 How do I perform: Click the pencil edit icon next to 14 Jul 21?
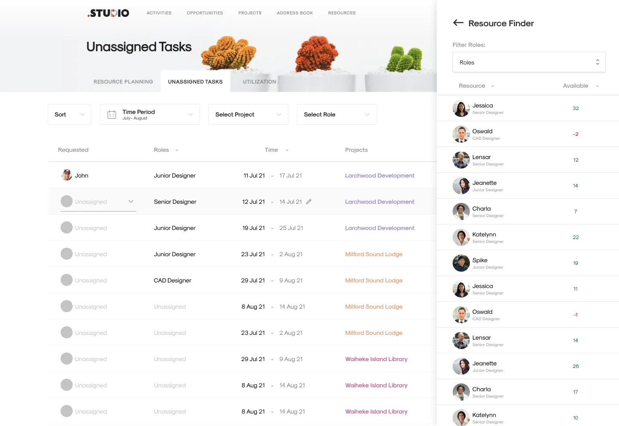[309, 202]
